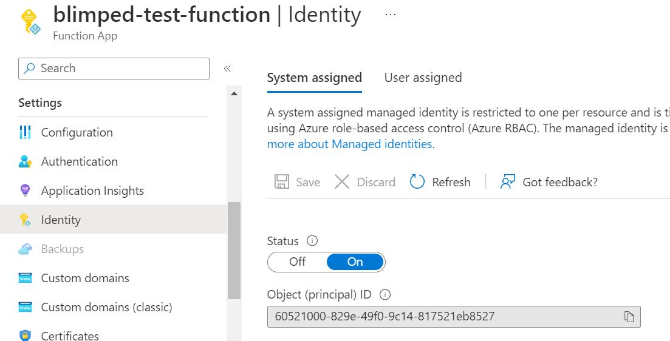Open Custom domains
The image size is (670, 341).
[85, 278]
